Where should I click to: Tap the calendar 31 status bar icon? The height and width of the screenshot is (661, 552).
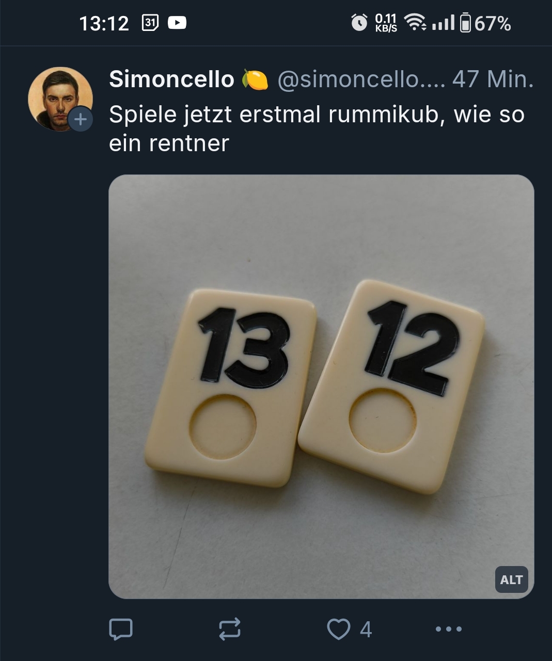(150, 23)
